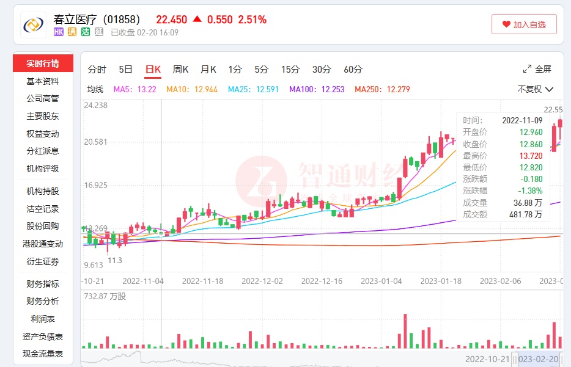Image resolution: width=571 pixels, height=367 pixels.
Task: Click the tallest volume bar of January 2023
Action: [405, 331]
